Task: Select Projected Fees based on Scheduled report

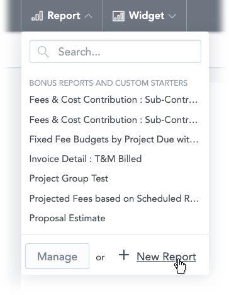Action: pyautogui.click(x=114, y=199)
